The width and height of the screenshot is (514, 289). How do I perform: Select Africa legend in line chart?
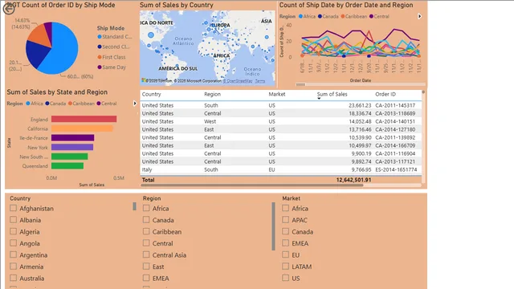[x=307, y=16]
